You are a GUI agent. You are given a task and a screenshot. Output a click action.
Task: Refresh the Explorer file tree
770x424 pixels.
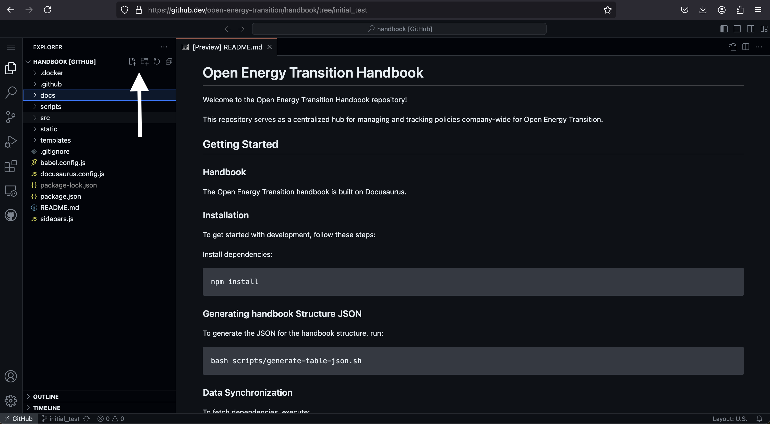tap(157, 61)
